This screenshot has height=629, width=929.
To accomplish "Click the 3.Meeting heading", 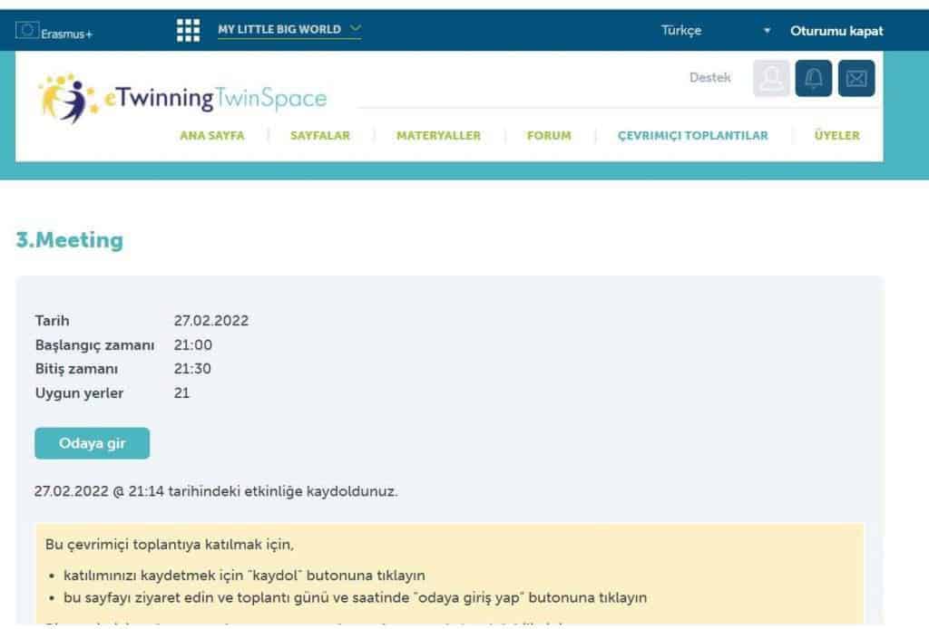I will [70, 240].
